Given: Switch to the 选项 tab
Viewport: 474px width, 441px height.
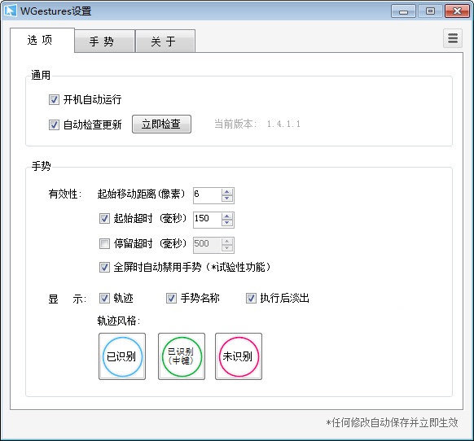Looking at the screenshot, I should pyautogui.click(x=42, y=40).
